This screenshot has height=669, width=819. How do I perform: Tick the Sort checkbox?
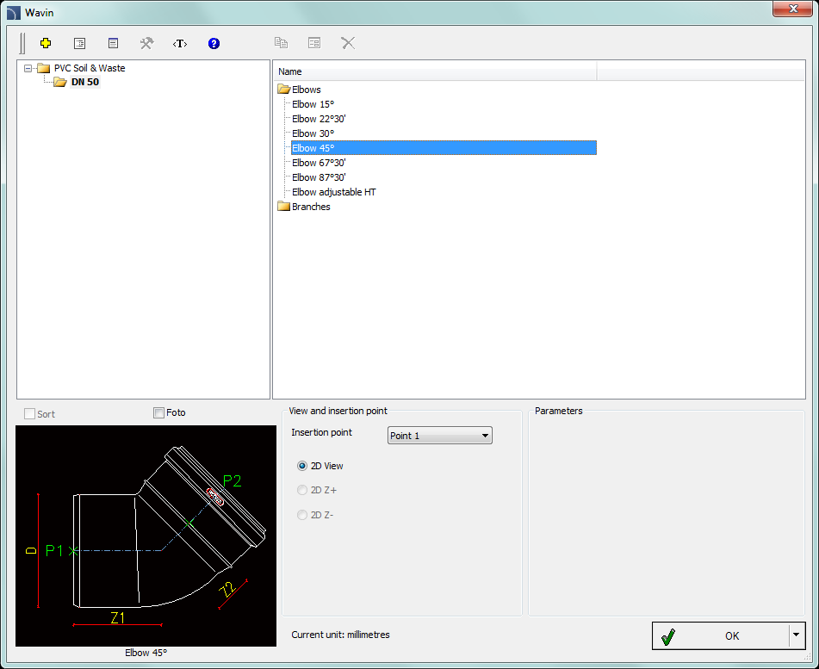coord(30,414)
